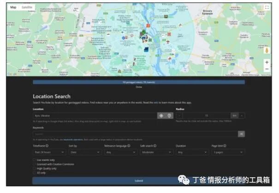Screen dimensions: 279x193
Task: Open the Sort by dropdown
Action: (x=85, y=152)
